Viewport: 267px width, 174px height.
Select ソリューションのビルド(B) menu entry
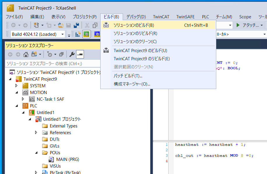158,25
